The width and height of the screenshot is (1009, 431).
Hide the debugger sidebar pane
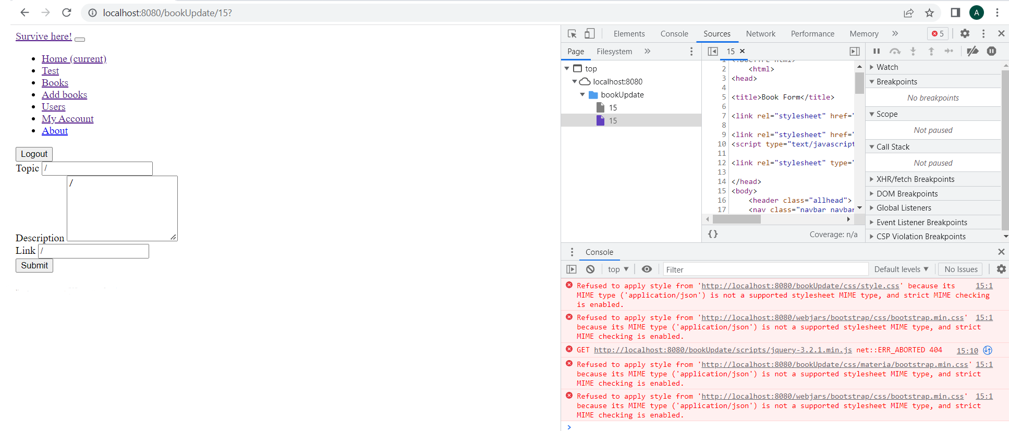coord(855,51)
